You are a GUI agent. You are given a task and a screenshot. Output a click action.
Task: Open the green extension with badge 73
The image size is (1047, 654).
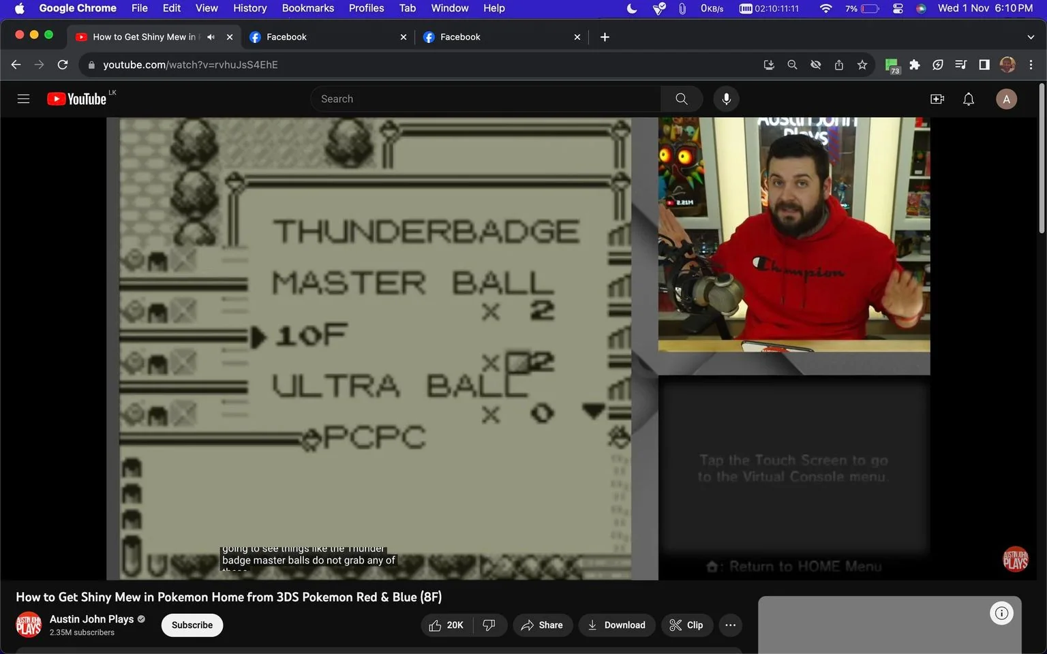892,65
